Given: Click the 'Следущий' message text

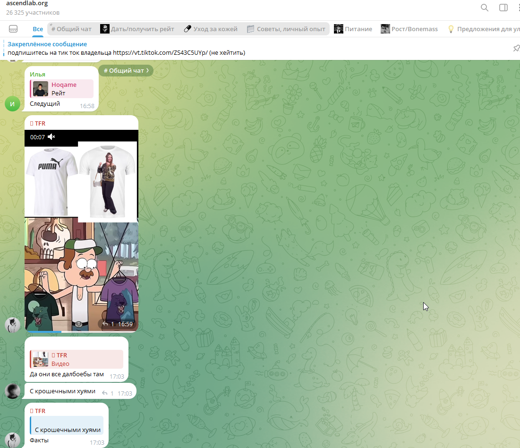Looking at the screenshot, I should tap(45, 104).
